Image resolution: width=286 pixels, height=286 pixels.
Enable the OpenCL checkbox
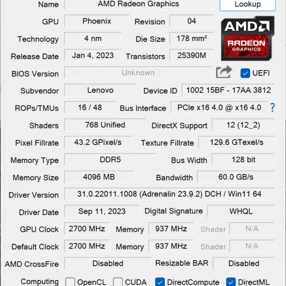(x=70, y=282)
